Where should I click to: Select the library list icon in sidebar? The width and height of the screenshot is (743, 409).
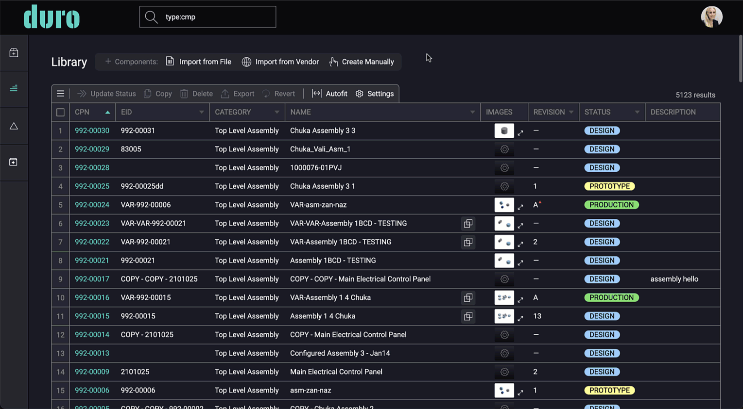pos(14,88)
